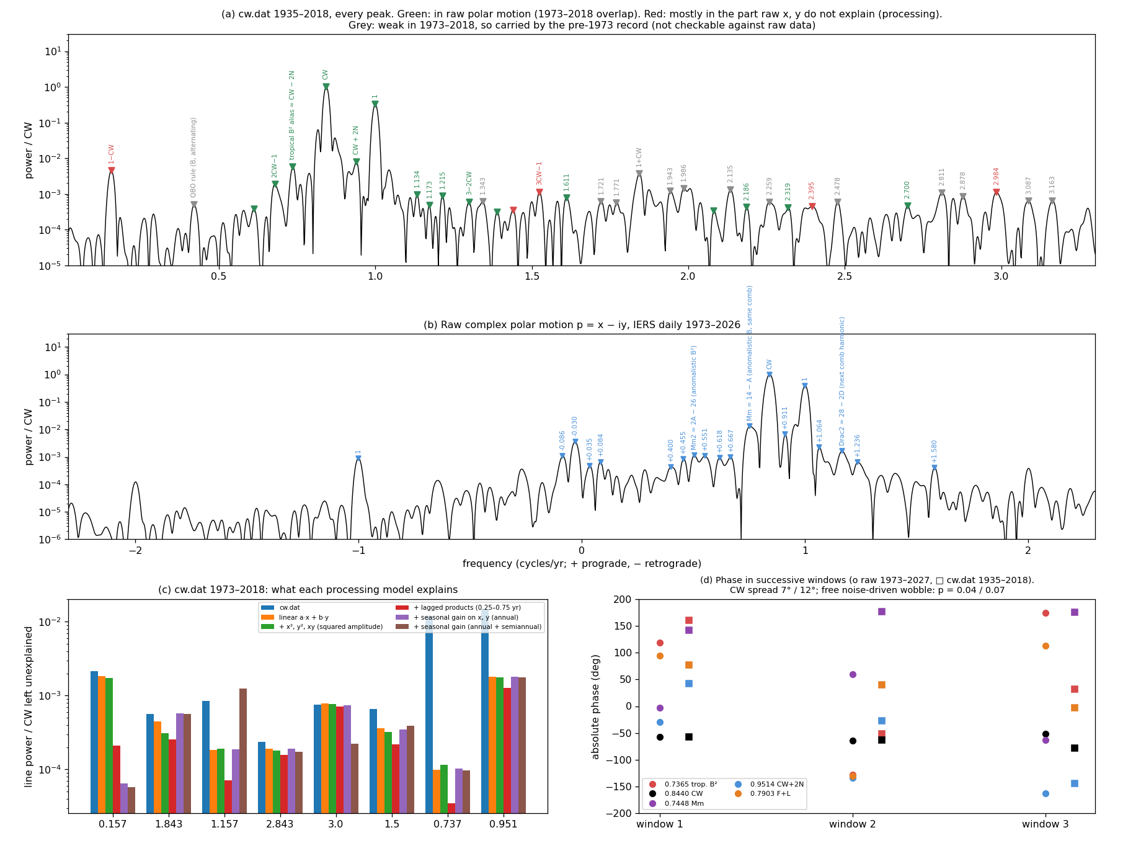Click the green 1.611 peak label
Image resolution: width=1141 pixels, height=856 pixels.
tap(567, 182)
